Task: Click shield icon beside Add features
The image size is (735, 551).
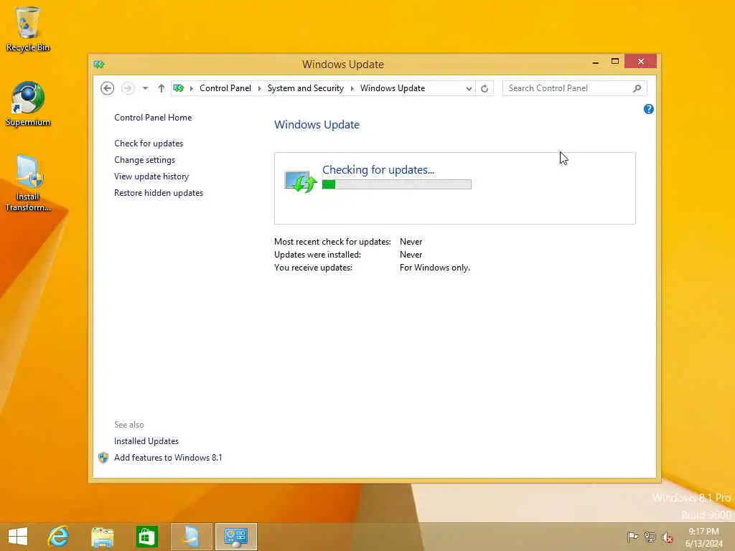Action: click(x=103, y=457)
